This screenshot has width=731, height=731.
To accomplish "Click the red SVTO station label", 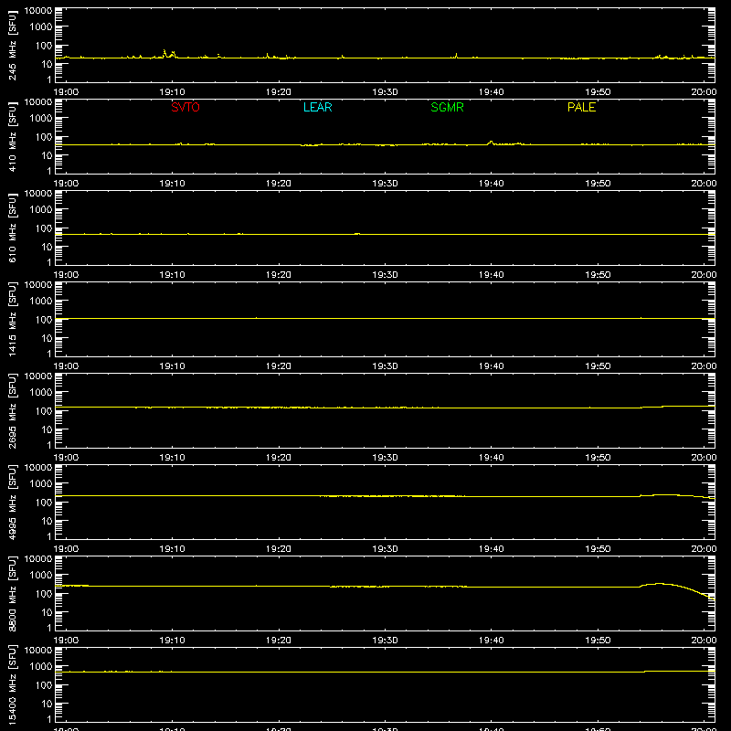I will point(185,107).
